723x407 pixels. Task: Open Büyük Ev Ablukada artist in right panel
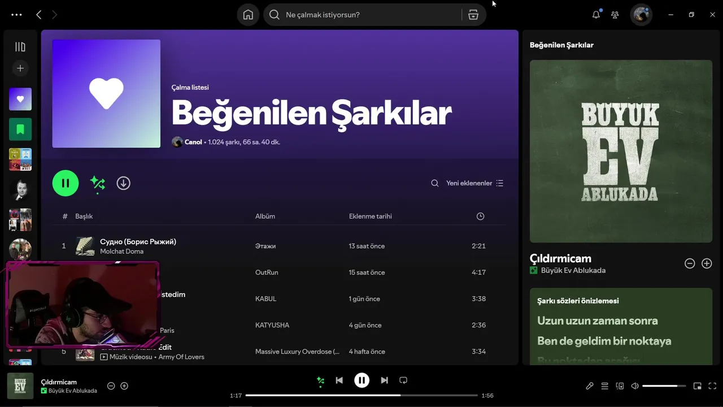click(x=573, y=271)
